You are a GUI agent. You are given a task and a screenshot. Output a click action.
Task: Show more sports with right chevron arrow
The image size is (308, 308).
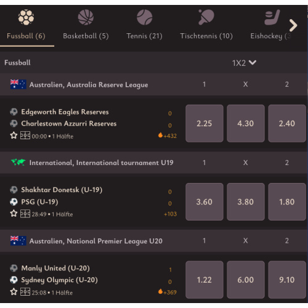click(x=293, y=25)
